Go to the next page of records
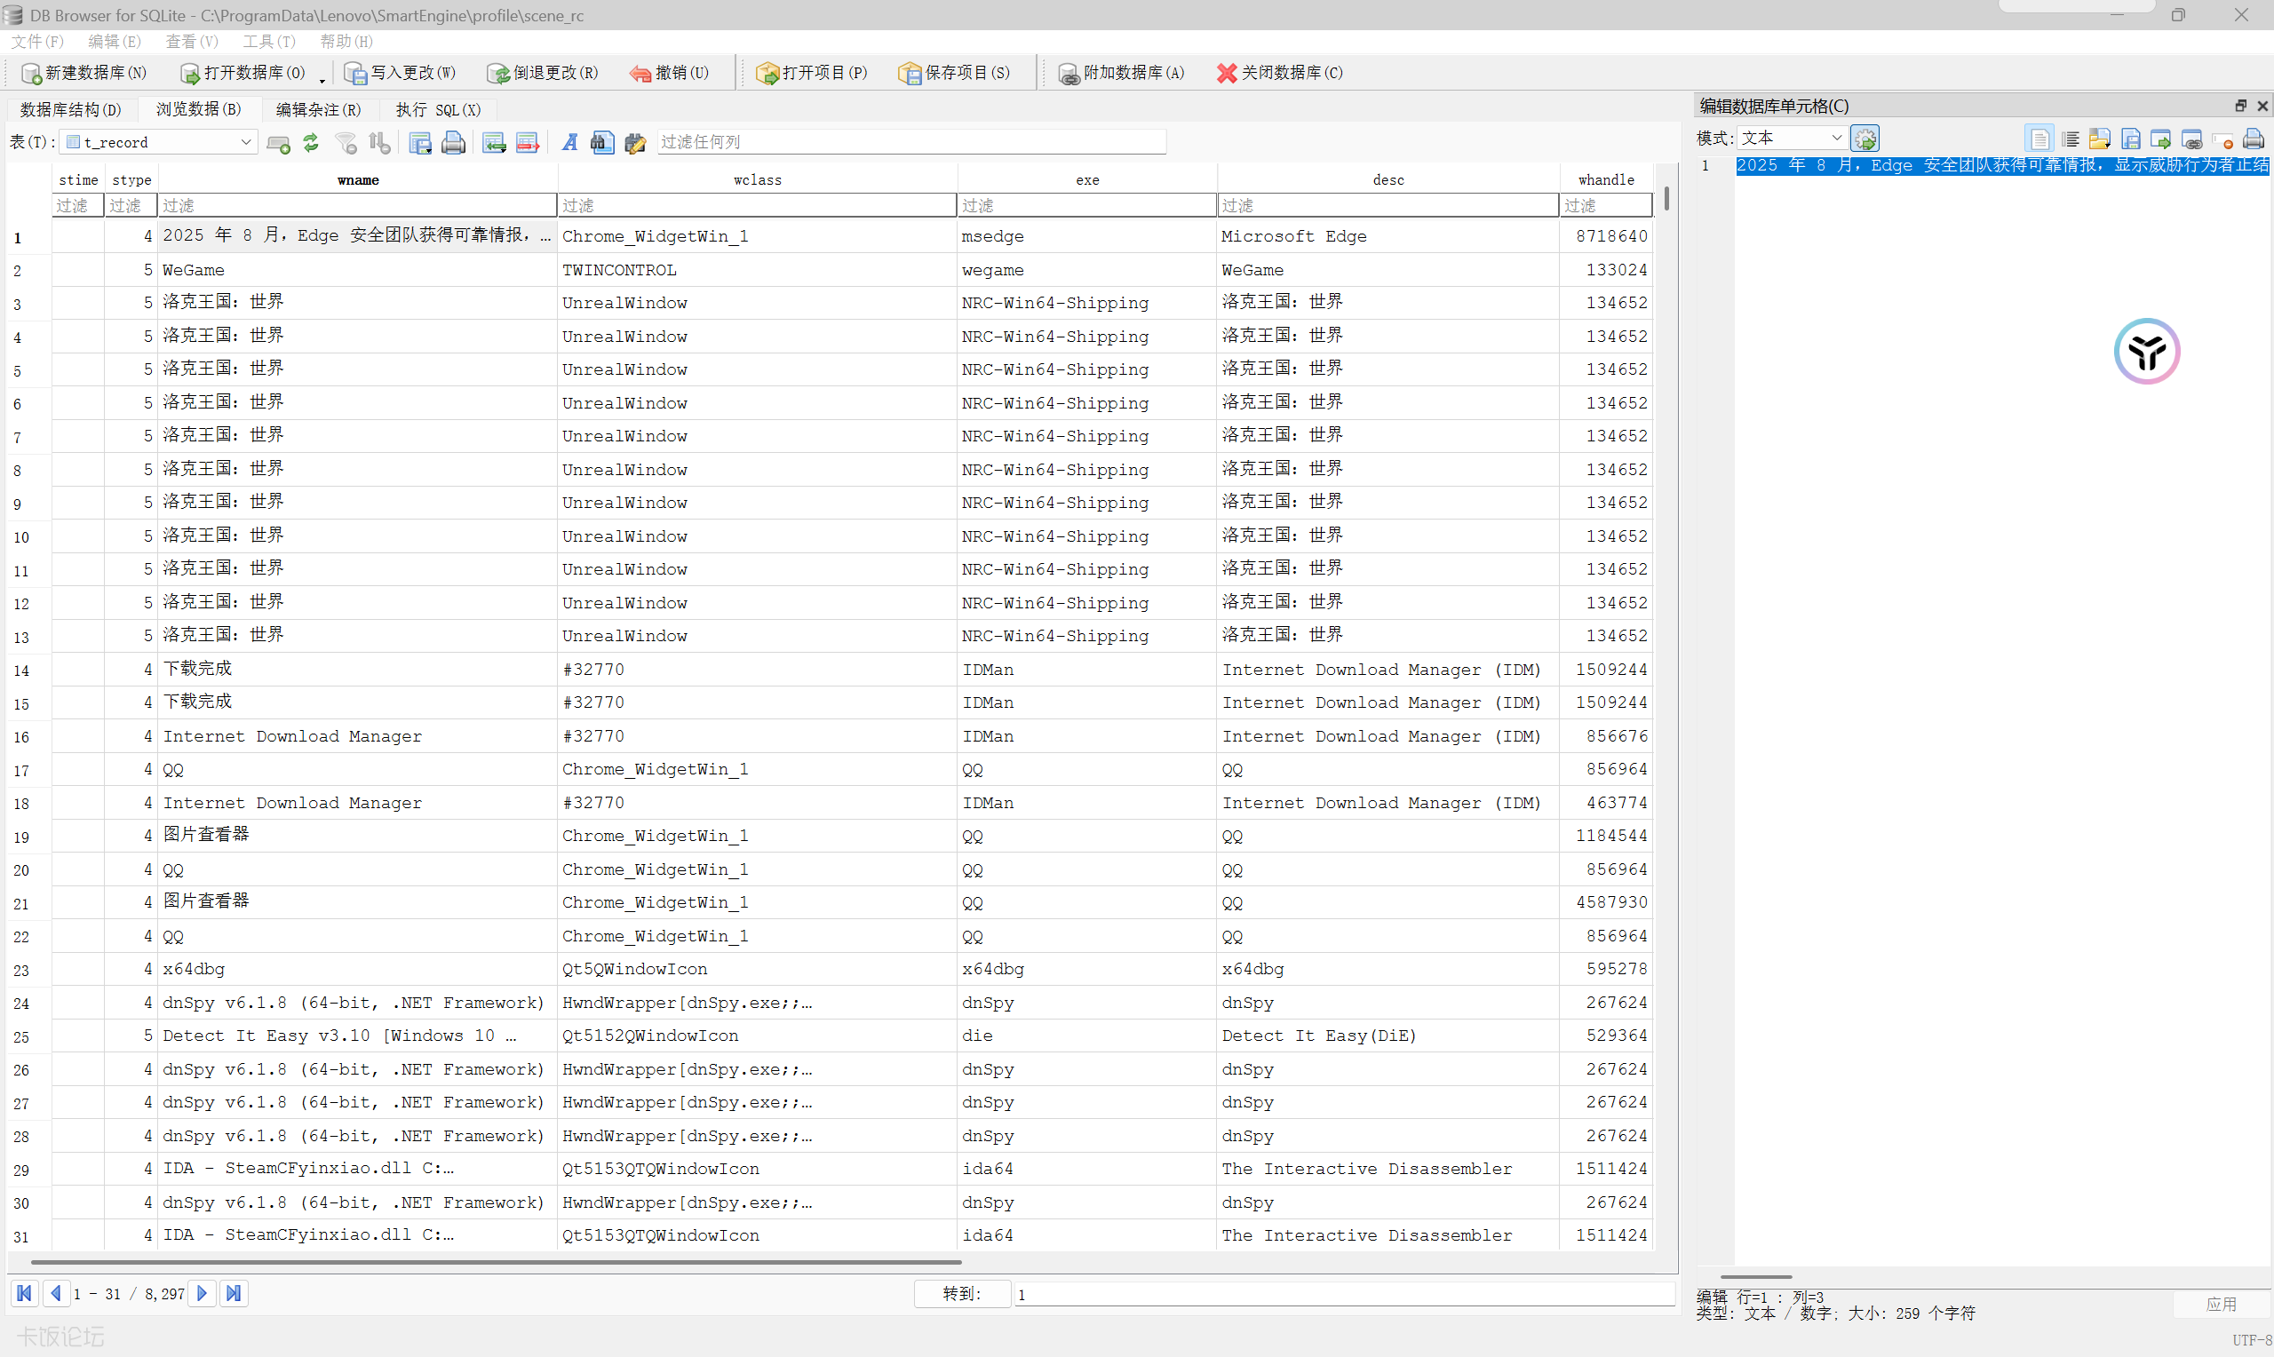2274x1357 pixels. (x=202, y=1293)
